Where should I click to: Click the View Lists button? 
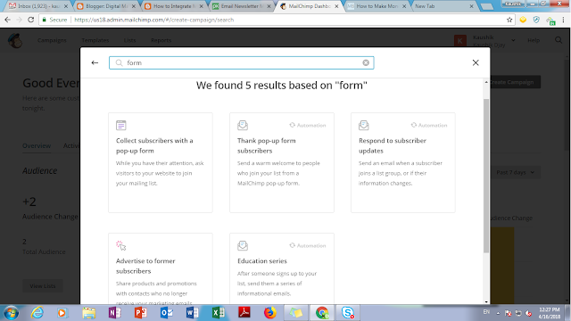[43, 286]
